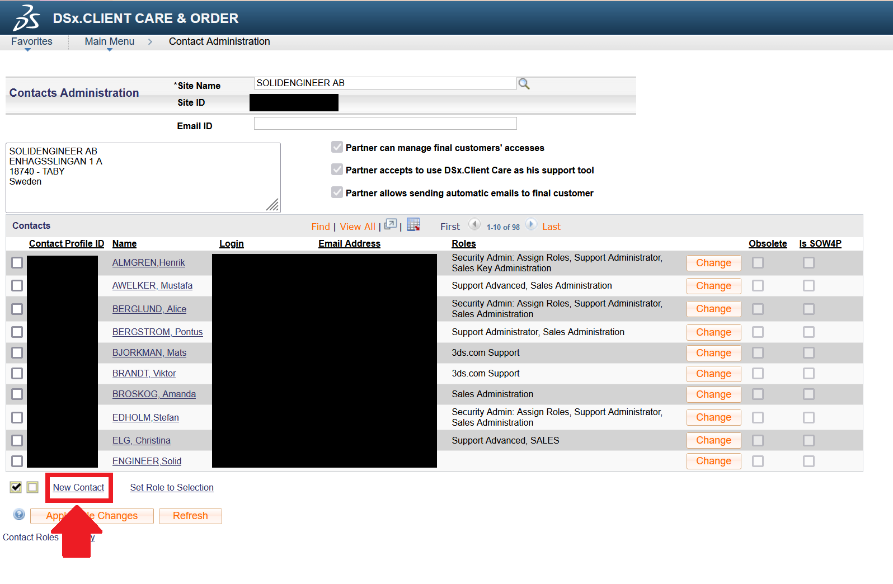Image resolution: width=893 pixels, height=584 pixels.
Task: Sort contacts by Name column header
Action: [x=124, y=244]
